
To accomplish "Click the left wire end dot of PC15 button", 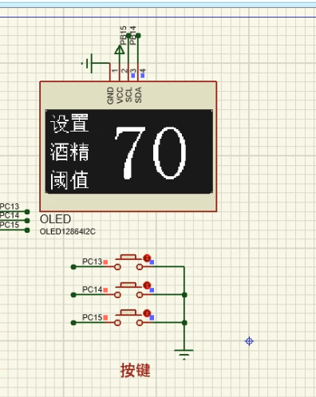I will click(x=73, y=323).
